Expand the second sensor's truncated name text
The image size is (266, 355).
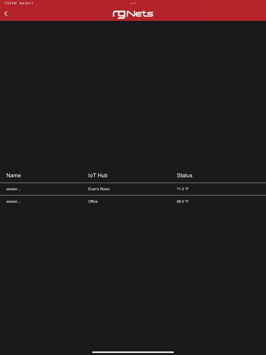click(14, 201)
